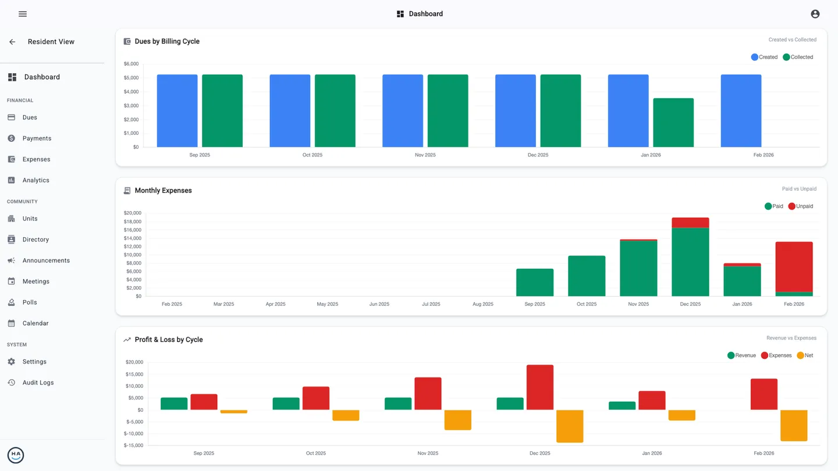This screenshot has height=471, width=838.
Task: Click the green Paid bar for Sep 2025 expenses
Action: point(535,283)
